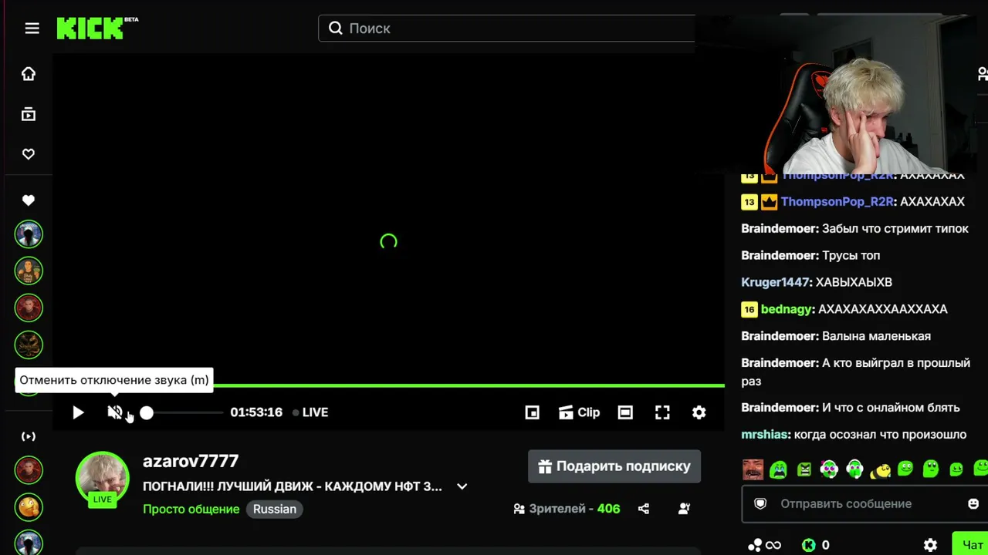Viewport: 988px width, 555px height.
Task: Click the magnifier icon in the search bar
Action: point(335,29)
